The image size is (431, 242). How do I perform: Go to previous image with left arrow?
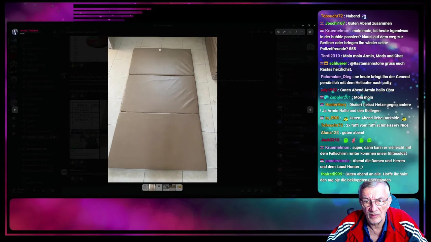(x=15, y=110)
